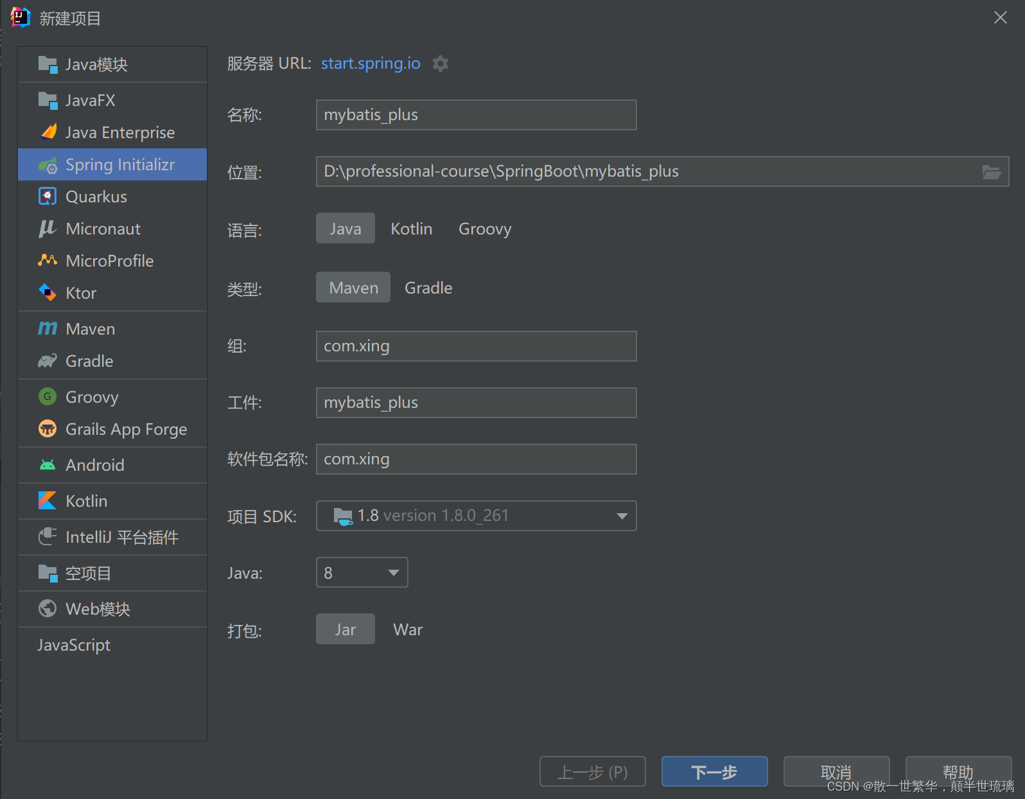Screen dimensions: 1025x799
Task: Select Jar packaging
Action: (346, 629)
